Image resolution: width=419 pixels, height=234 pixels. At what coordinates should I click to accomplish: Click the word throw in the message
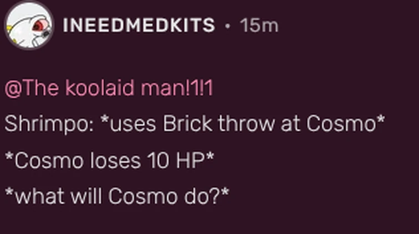[x=246, y=124]
